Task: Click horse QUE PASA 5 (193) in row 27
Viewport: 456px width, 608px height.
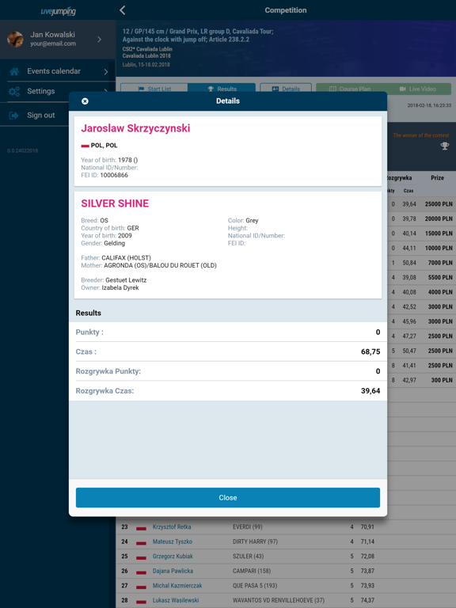Action: click(x=255, y=586)
